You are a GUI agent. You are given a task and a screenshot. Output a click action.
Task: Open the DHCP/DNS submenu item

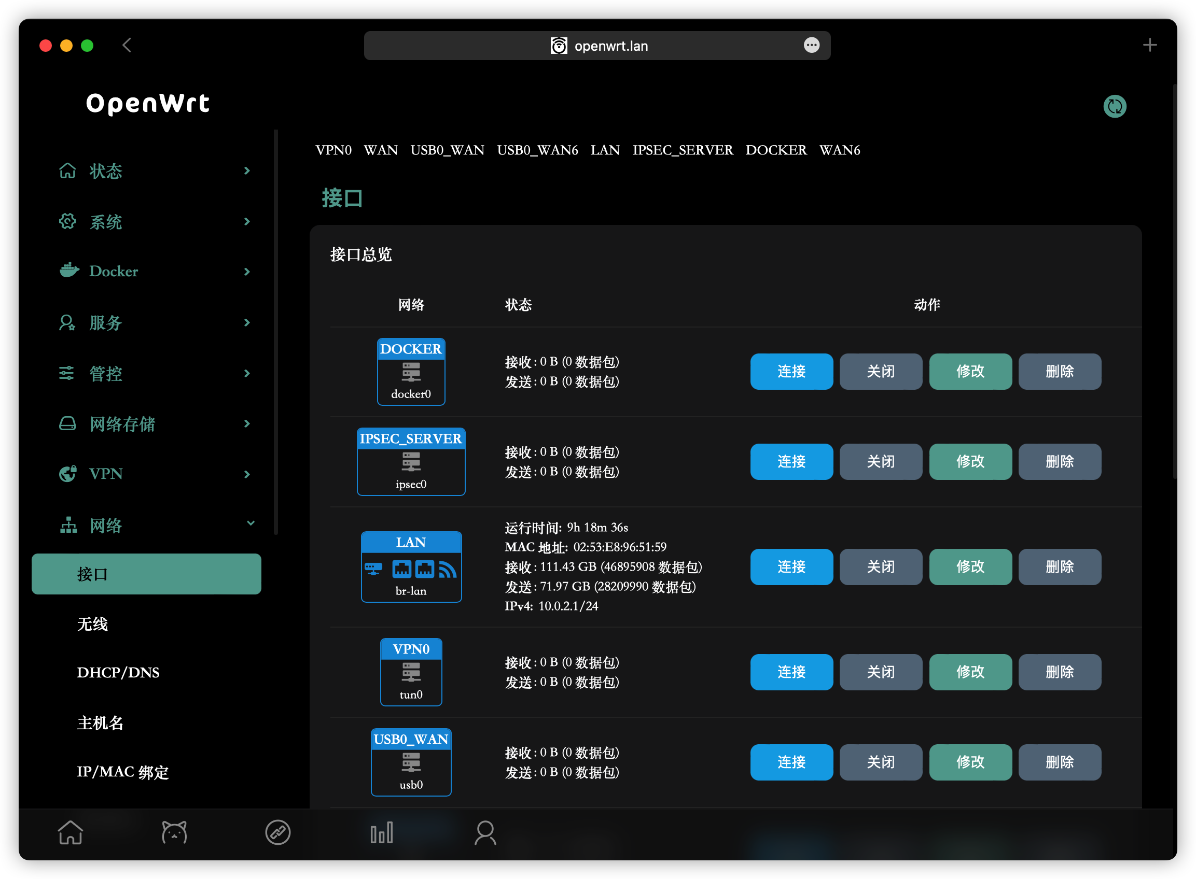click(118, 673)
